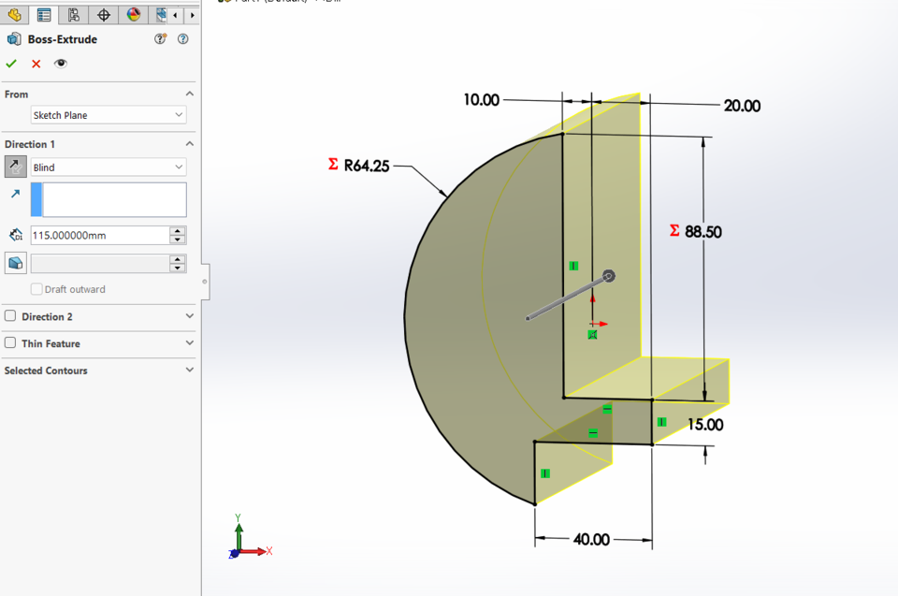Cancel the Boss-Extrude with the red X
The width and height of the screenshot is (898, 596).
coord(36,64)
